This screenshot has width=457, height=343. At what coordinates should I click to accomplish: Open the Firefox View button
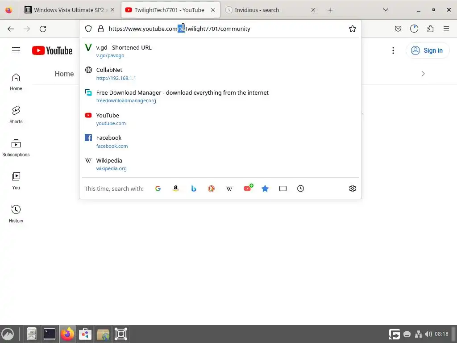(9, 10)
